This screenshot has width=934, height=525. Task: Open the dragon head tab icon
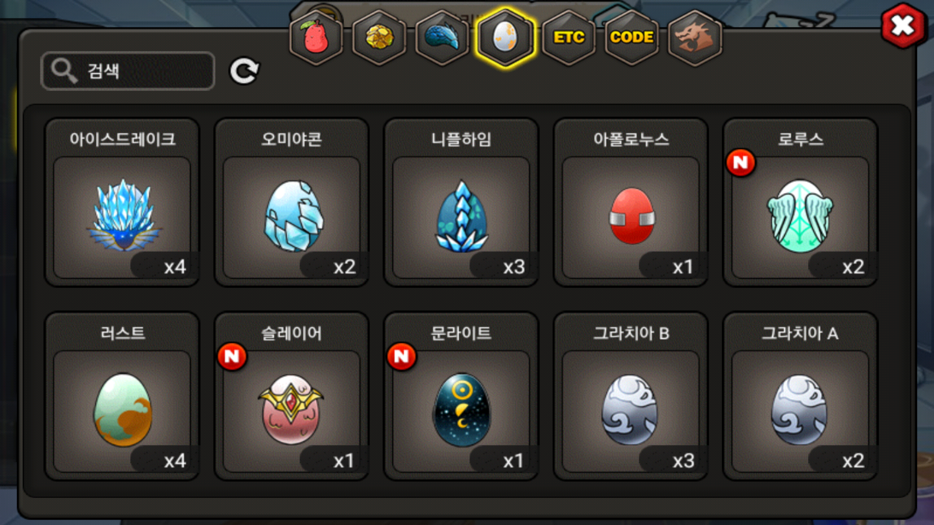click(695, 37)
